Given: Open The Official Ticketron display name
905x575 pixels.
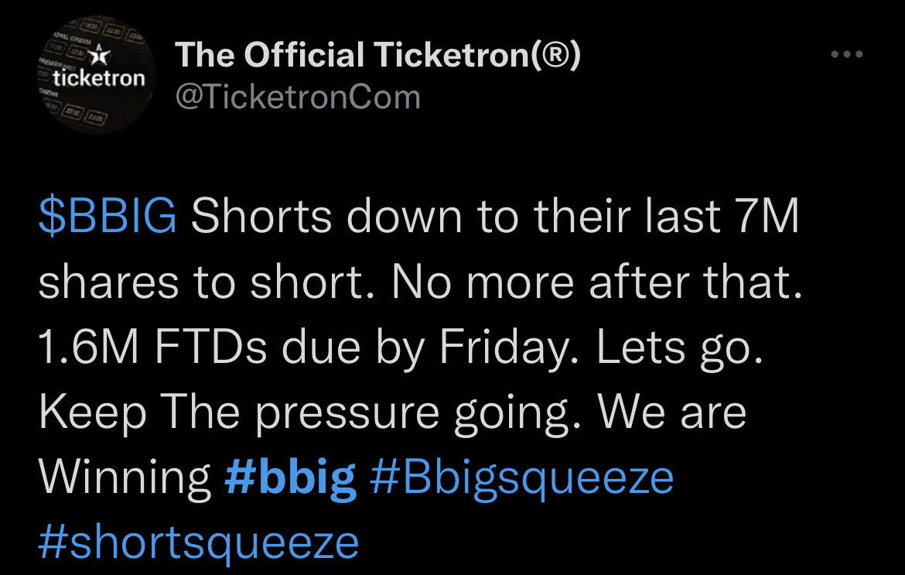Looking at the screenshot, I should pos(377,55).
